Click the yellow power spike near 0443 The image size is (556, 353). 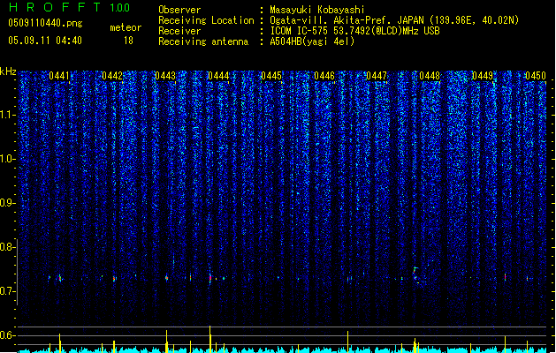coord(167,342)
